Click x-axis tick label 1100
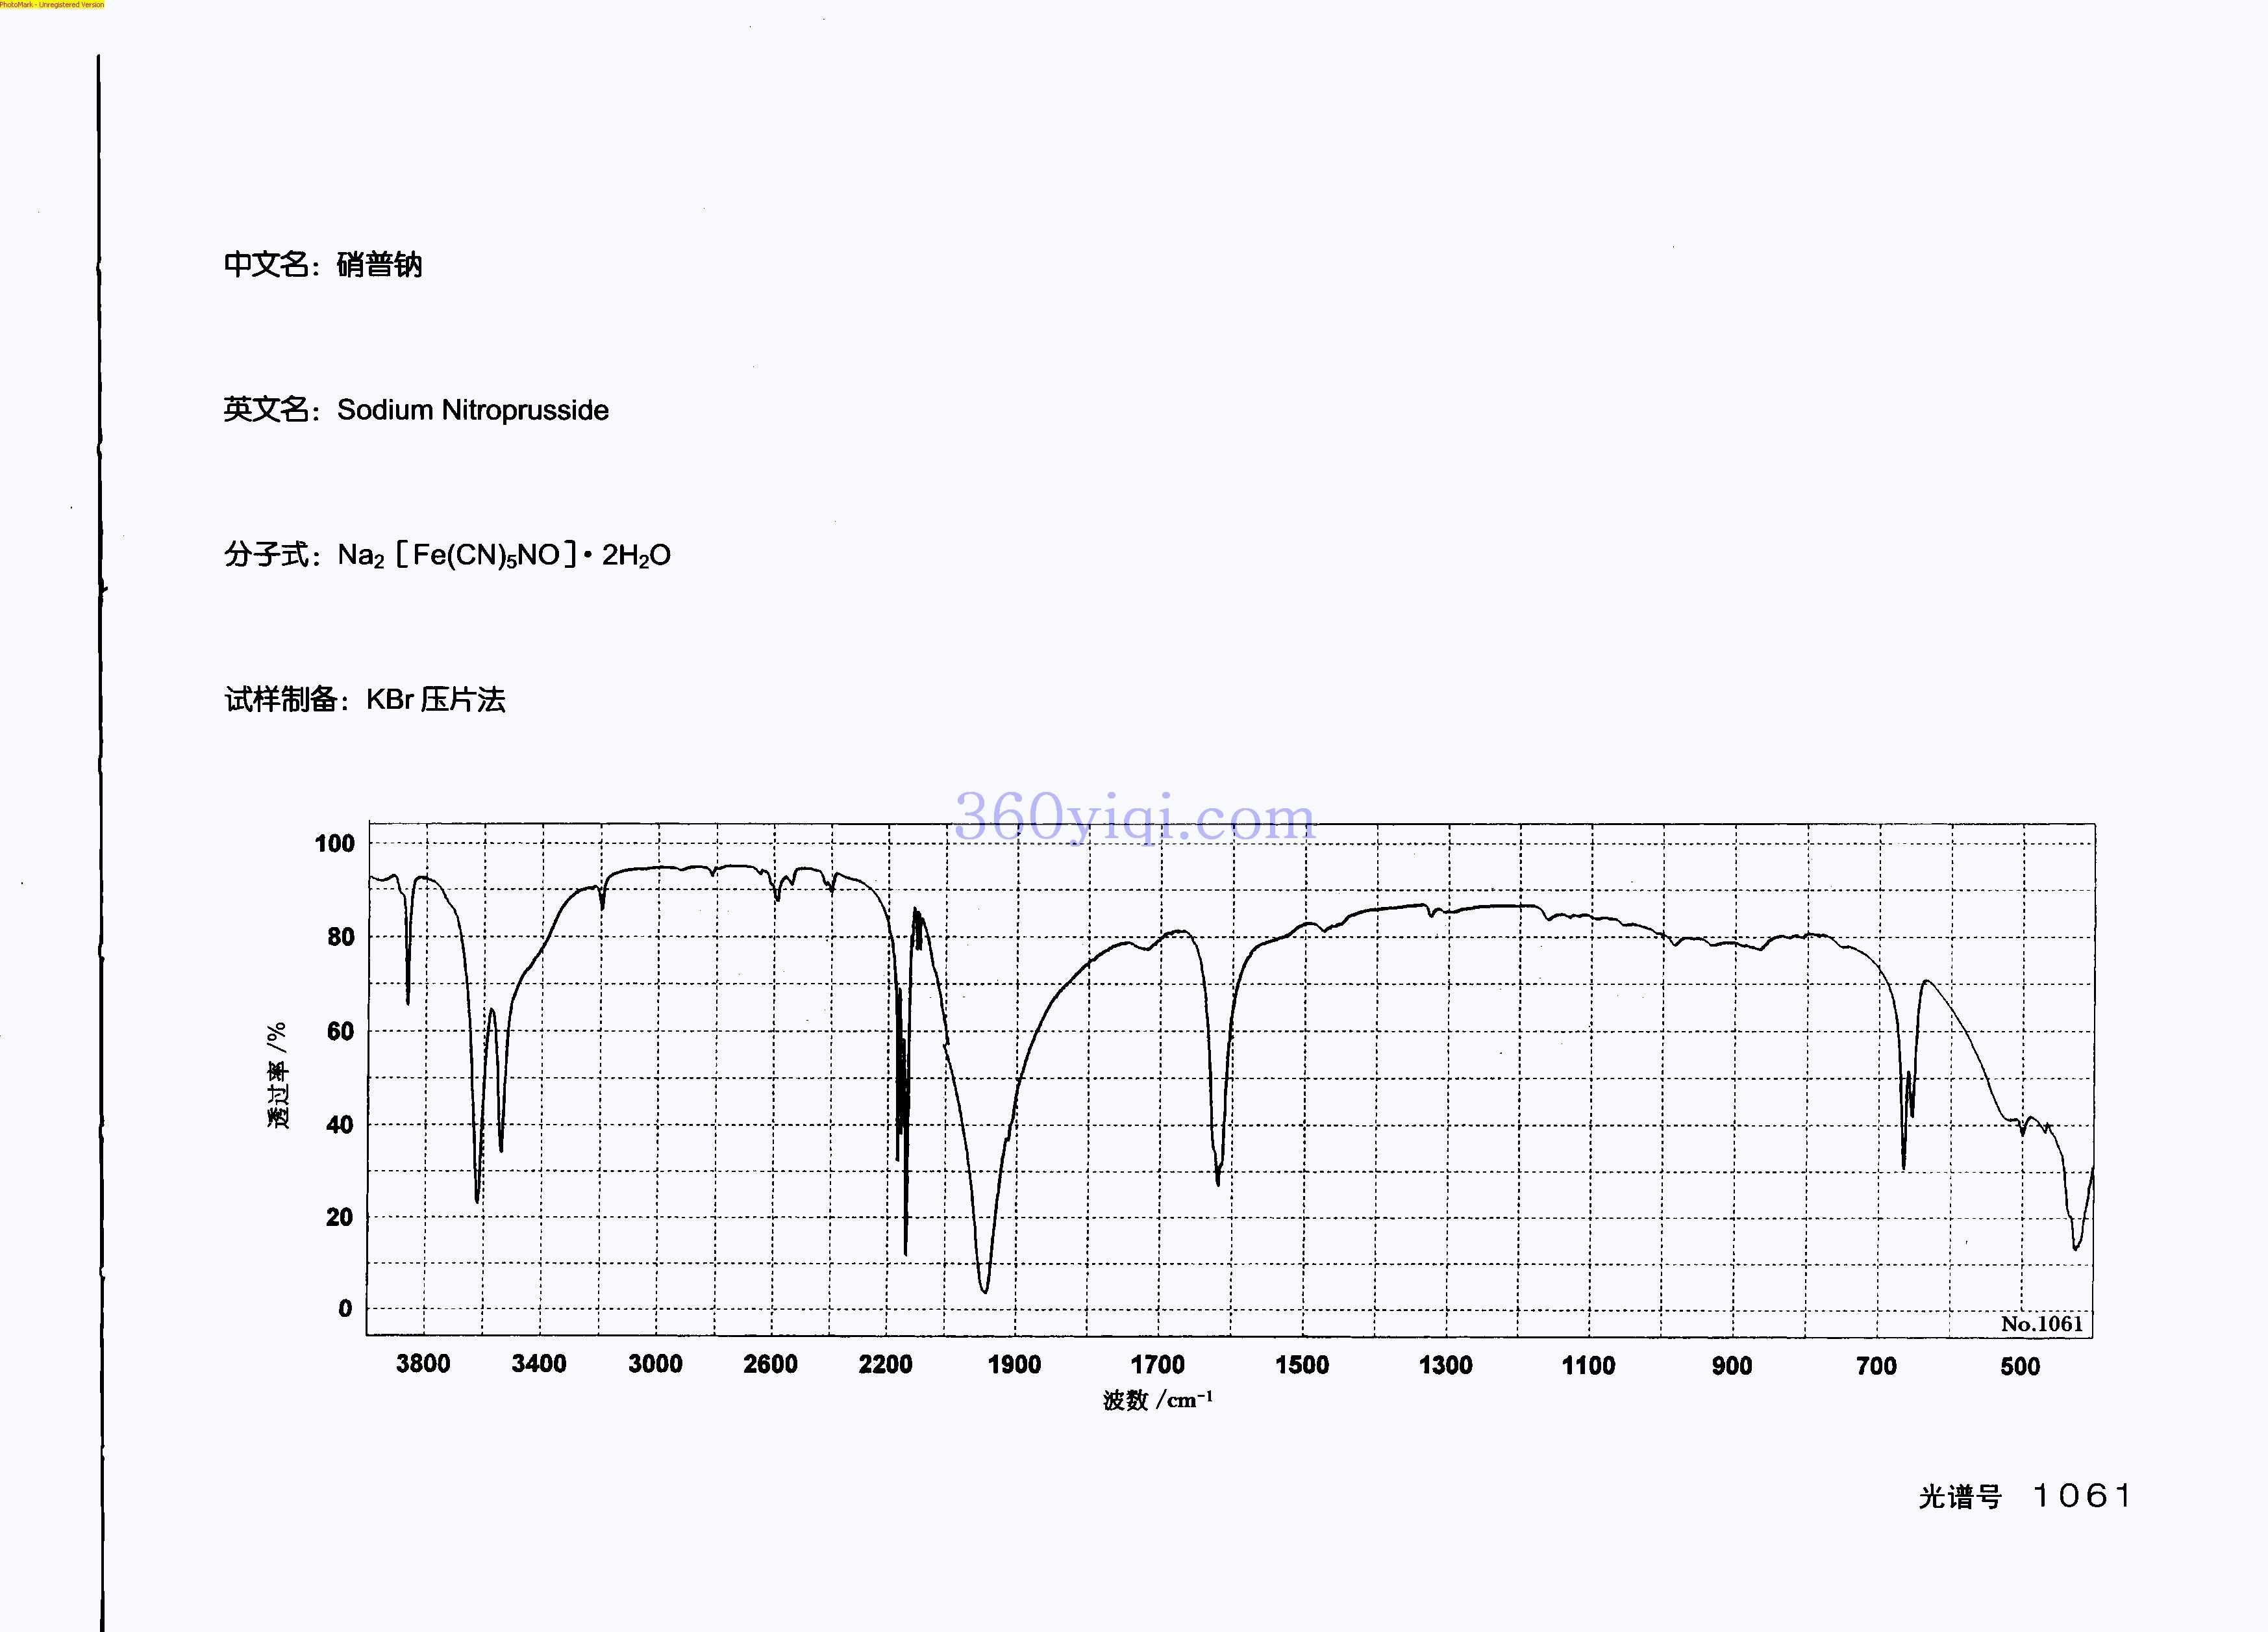 pyautogui.click(x=1588, y=1366)
